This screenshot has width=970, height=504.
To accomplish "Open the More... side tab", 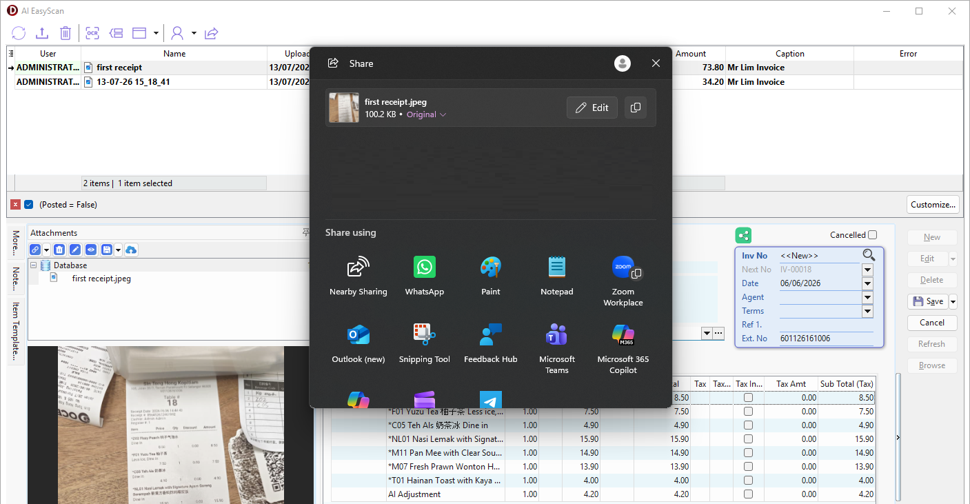I will coord(15,244).
